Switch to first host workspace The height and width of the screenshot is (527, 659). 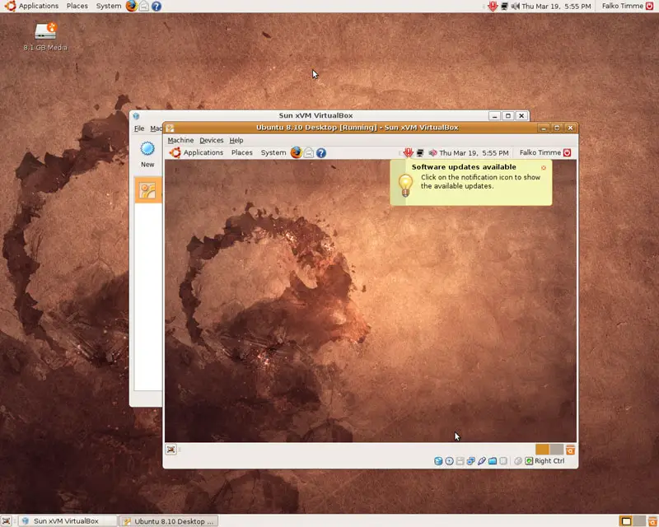(x=626, y=521)
